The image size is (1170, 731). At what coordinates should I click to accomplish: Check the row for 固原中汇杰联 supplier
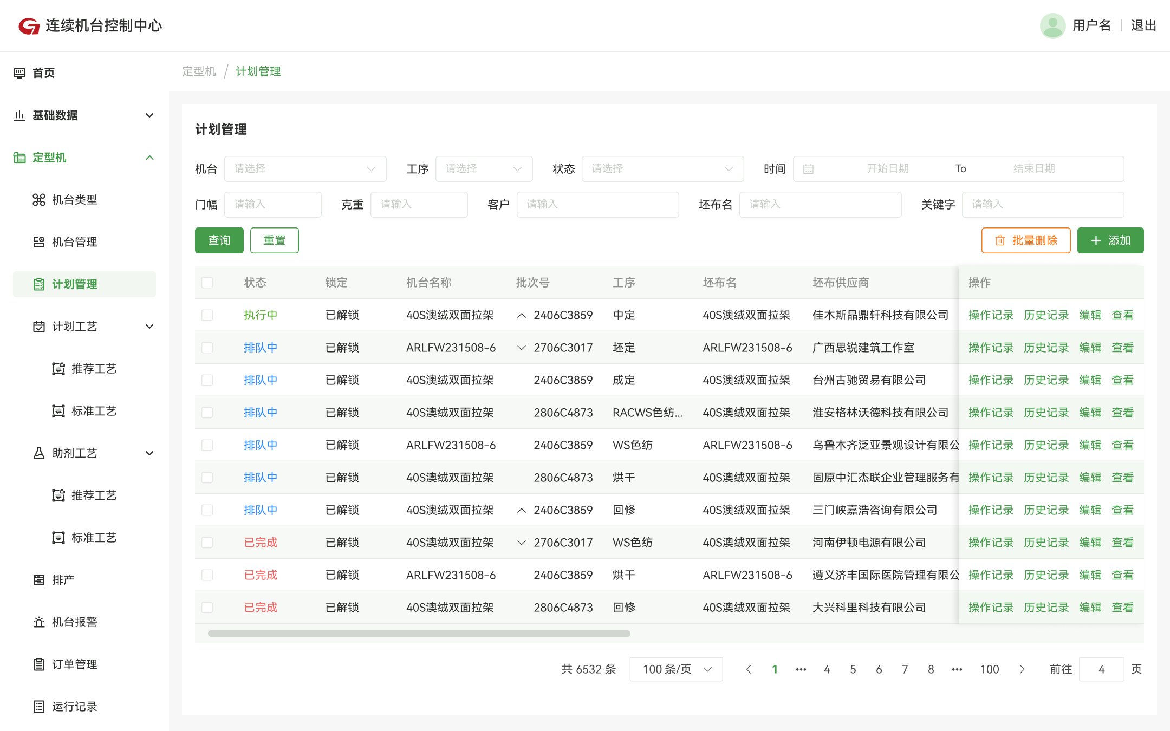click(x=207, y=478)
